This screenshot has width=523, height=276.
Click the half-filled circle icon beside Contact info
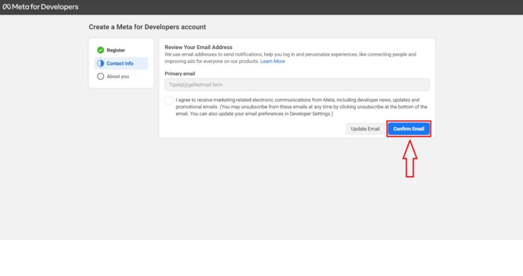pos(101,63)
